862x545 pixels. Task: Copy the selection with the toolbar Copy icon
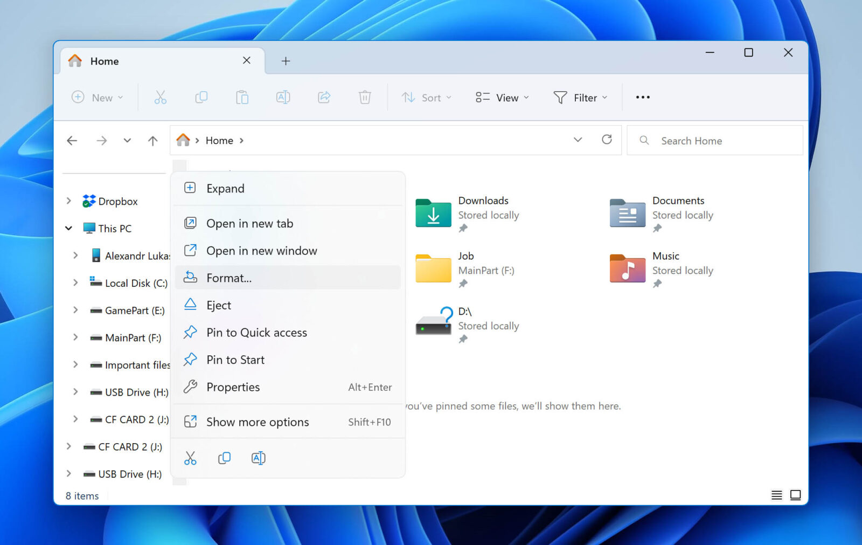(201, 97)
